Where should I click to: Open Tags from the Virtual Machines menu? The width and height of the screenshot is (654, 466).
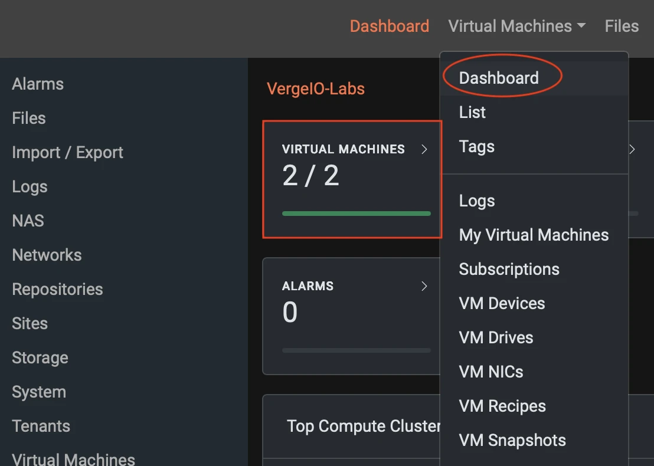pos(476,146)
